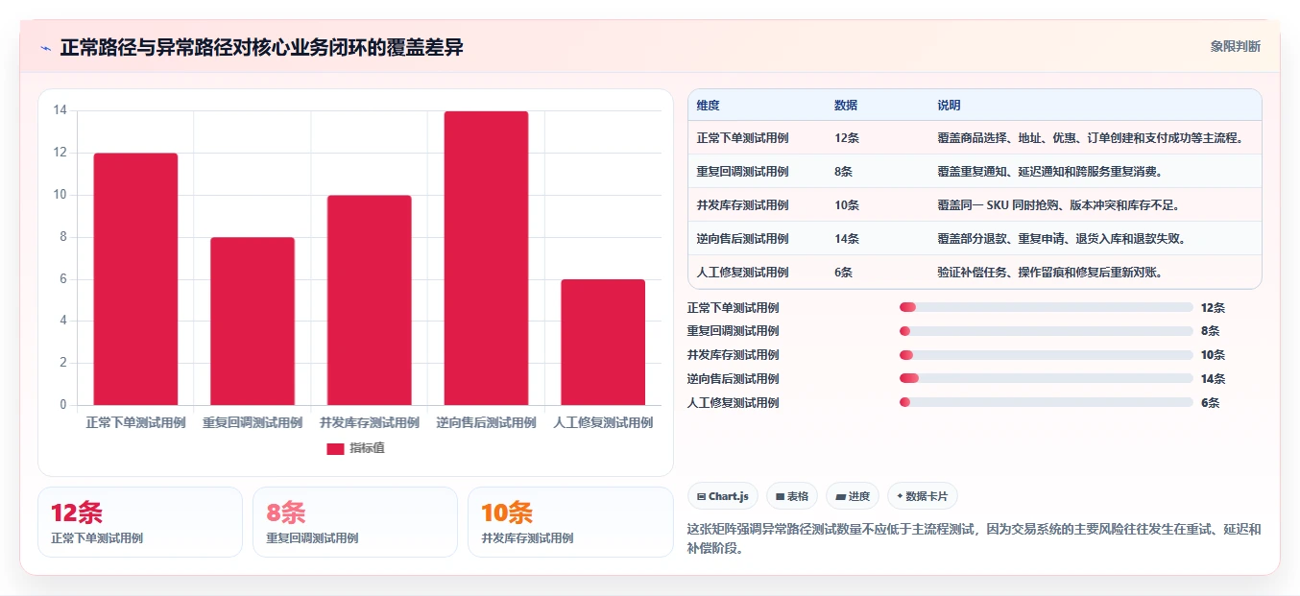Click the lightning icon beside the card title
Viewport: 1300px width, 596px height.
pyautogui.click(x=46, y=48)
